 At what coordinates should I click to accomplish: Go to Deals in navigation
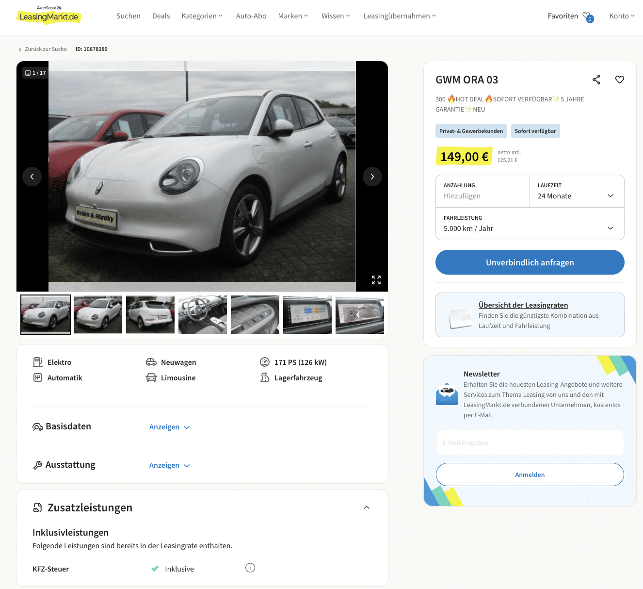161,16
